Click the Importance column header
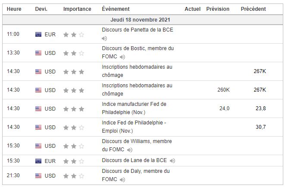The image size is (285, 188). (77, 9)
